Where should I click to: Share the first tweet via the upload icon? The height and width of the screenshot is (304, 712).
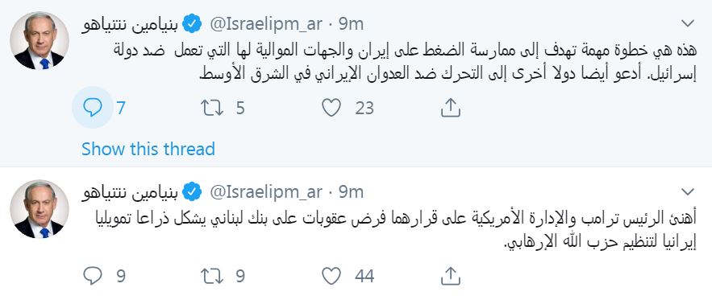451,109
